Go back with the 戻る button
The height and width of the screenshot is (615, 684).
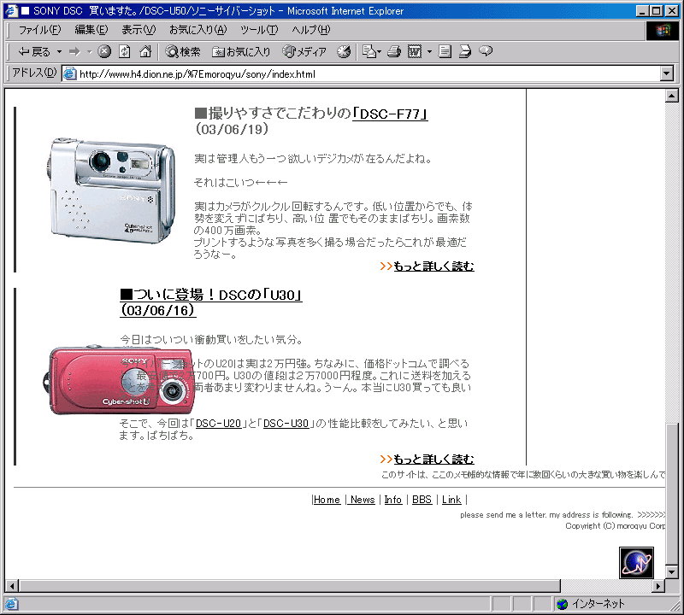pos(34,52)
